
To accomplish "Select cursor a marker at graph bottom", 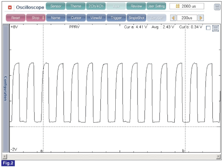I will (41, 151).
